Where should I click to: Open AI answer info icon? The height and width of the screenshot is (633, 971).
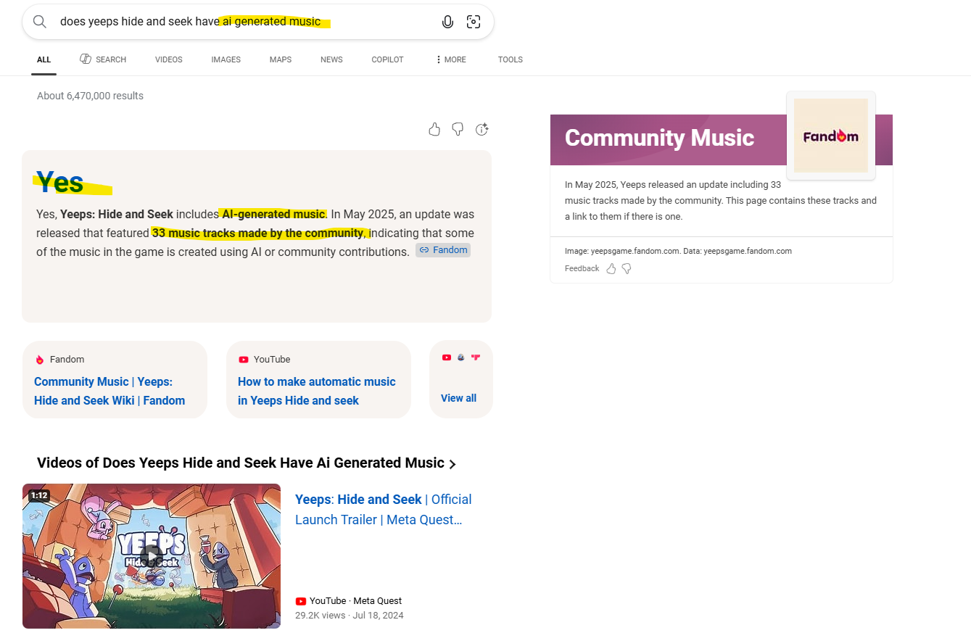(x=482, y=129)
